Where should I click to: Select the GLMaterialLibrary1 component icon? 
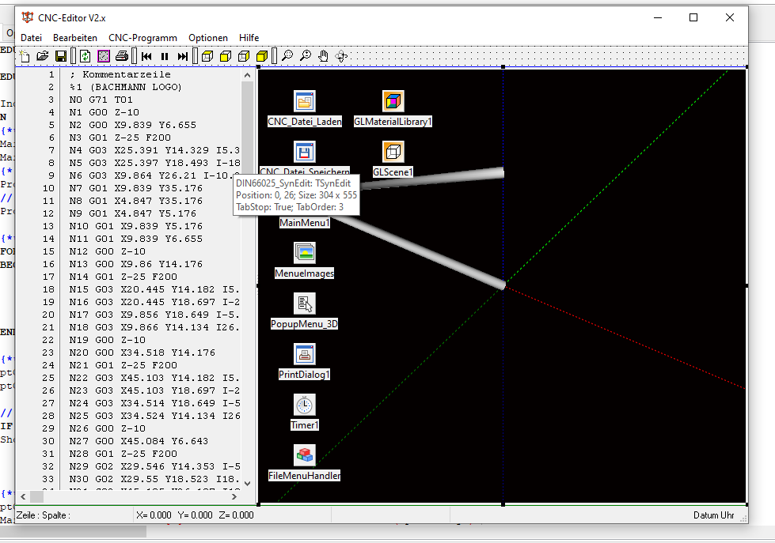(393, 101)
